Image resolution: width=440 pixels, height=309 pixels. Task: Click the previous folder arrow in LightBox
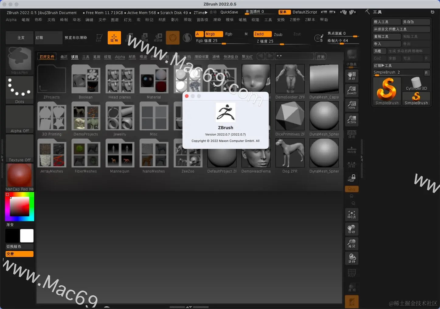click(261, 57)
